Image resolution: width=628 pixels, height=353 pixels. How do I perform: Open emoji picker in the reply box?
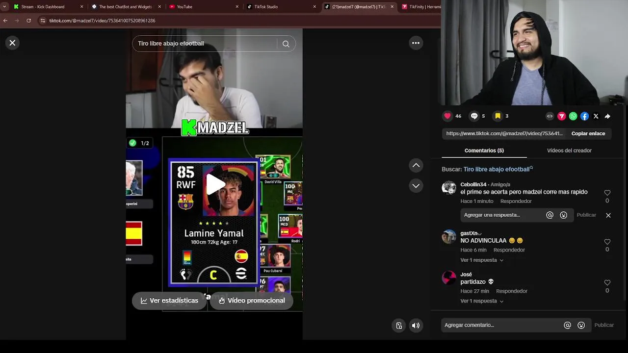click(563, 215)
